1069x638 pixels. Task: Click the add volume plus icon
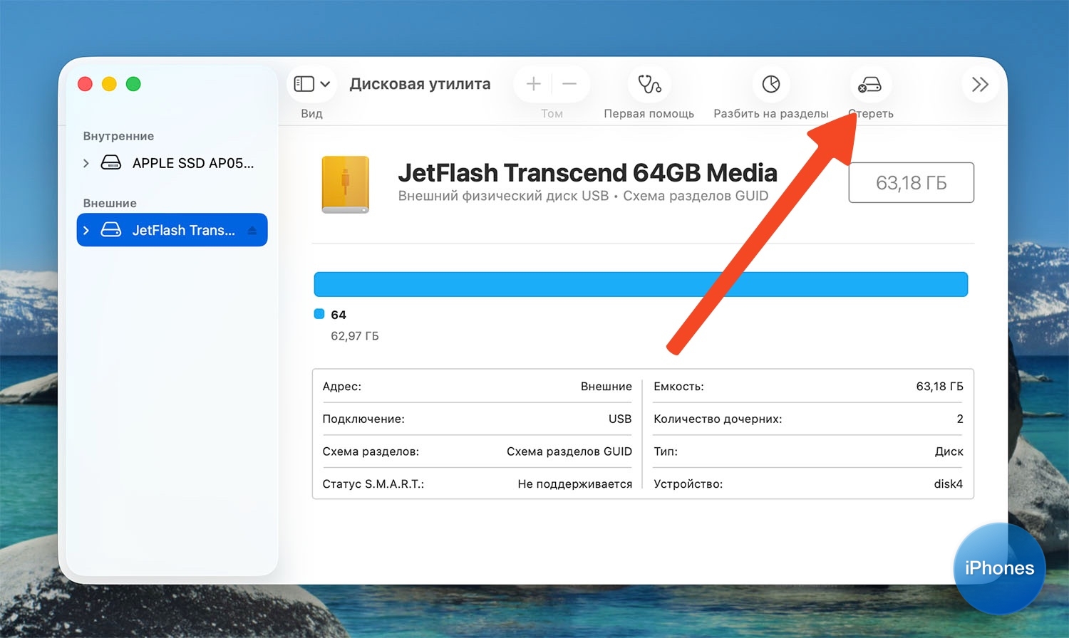point(533,84)
